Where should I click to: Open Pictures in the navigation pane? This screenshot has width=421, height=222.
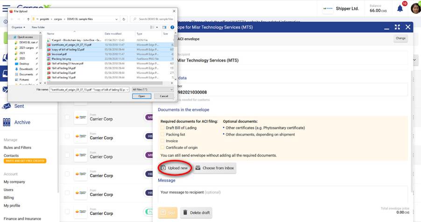24,80
